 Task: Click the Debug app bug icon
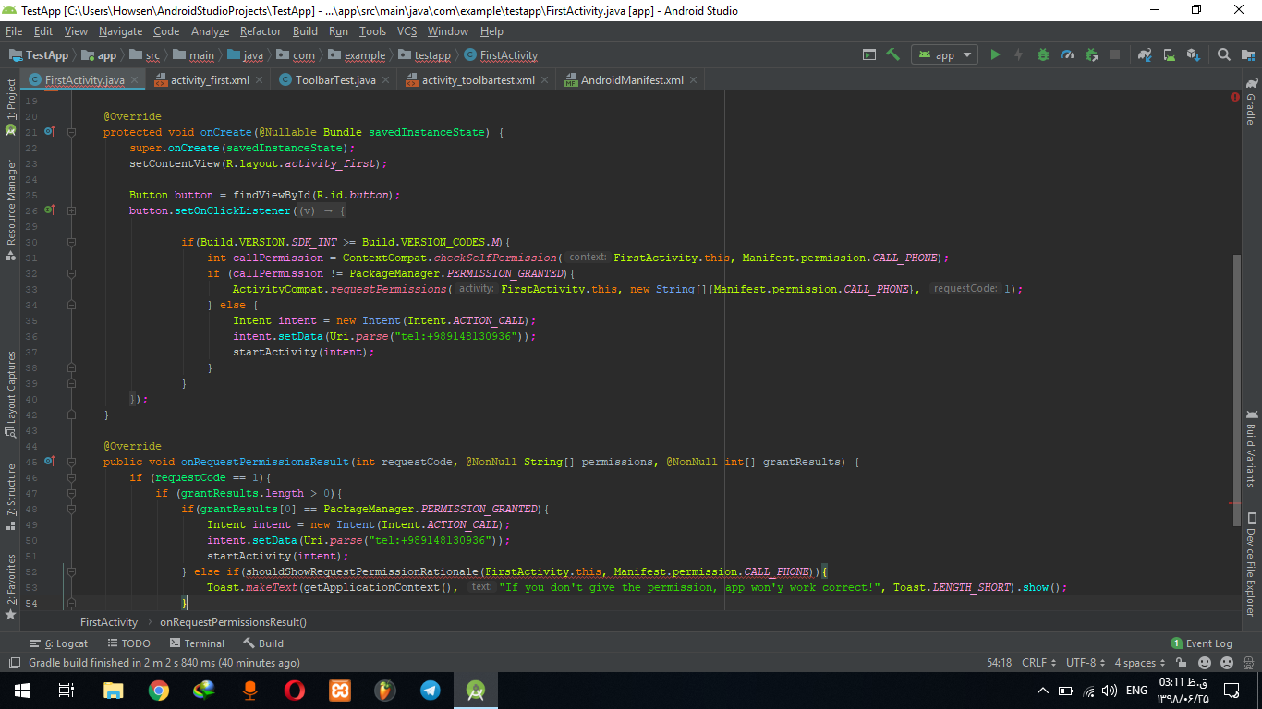coord(1043,55)
